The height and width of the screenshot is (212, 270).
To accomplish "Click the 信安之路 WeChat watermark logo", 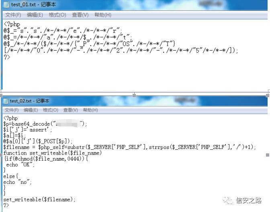I will (242, 200).
